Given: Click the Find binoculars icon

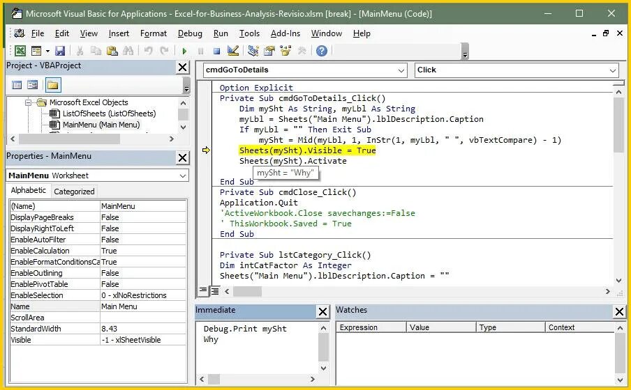Looking at the screenshot, I should pos(128,51).
